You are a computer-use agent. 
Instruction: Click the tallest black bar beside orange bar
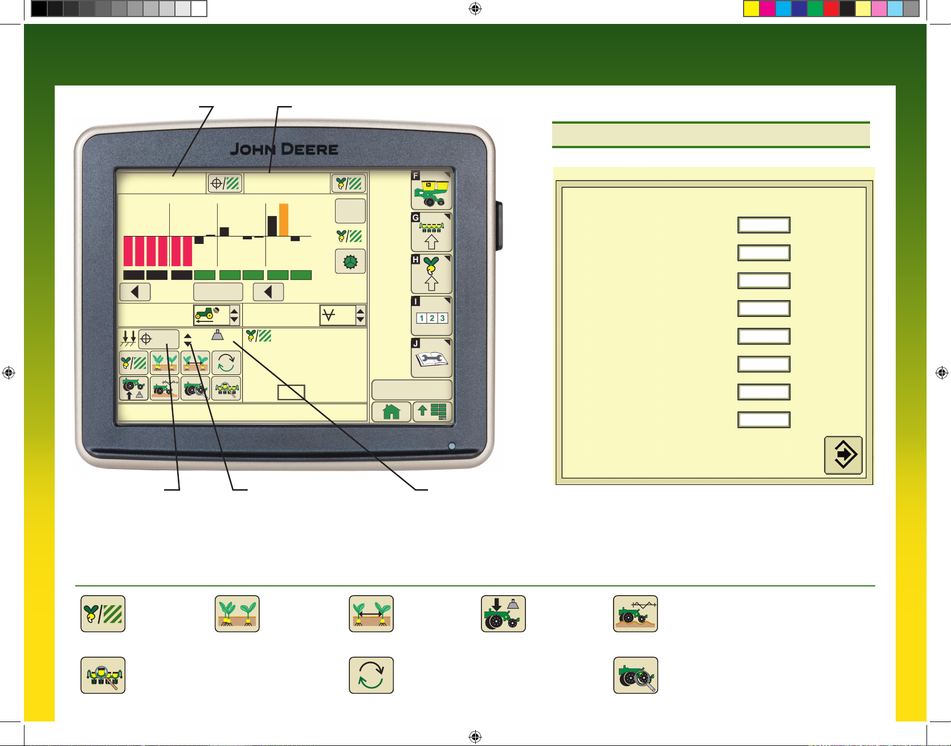click(272, 226)
